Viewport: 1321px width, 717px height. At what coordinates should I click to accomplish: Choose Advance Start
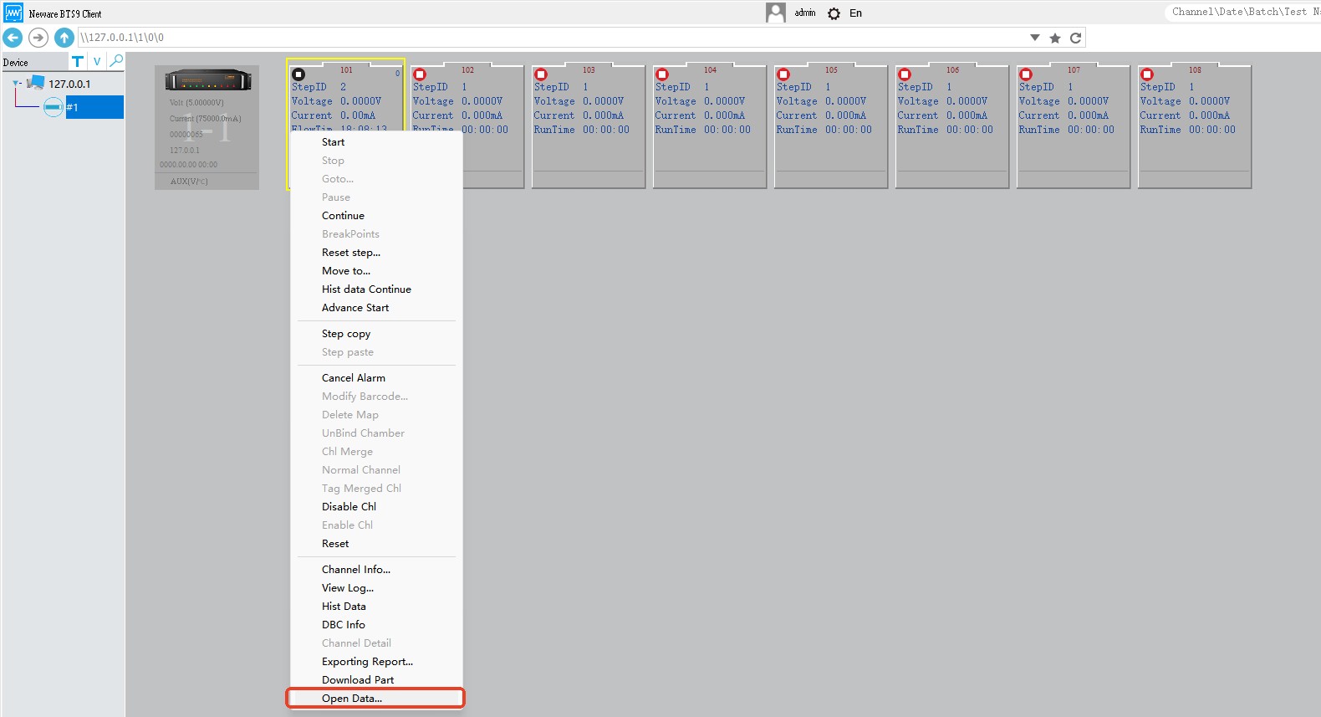coord(376,308)
